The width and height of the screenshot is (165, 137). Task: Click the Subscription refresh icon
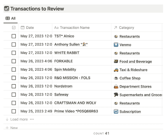pyautogui.click(x=116, y=112)
